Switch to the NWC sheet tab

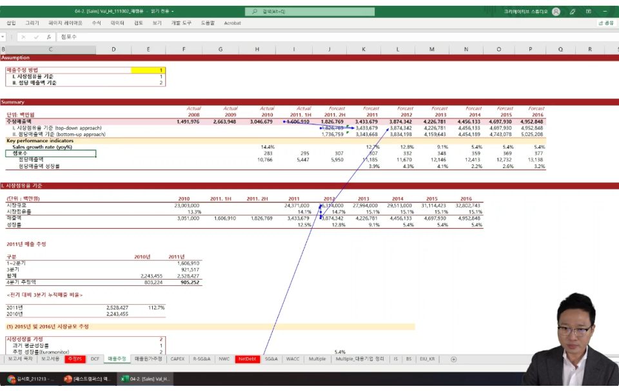[x=224, y=359]
